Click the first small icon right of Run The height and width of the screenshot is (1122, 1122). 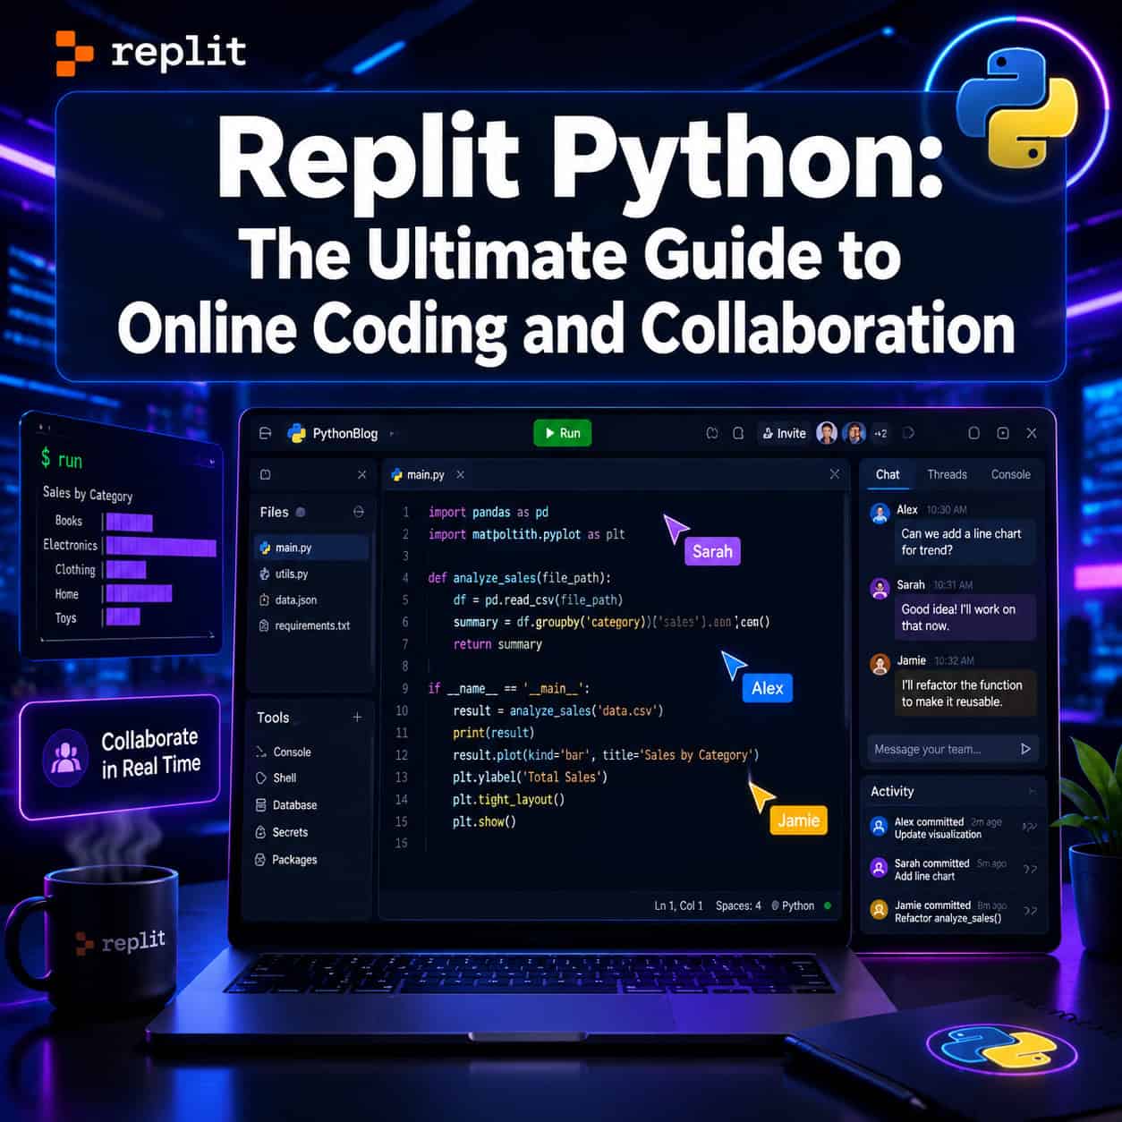[x=712, y=433]
